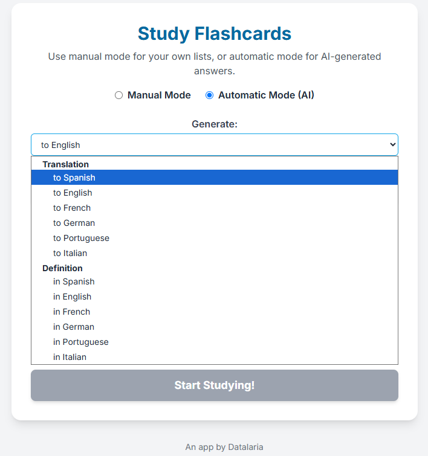The height and width of the screenshot is (456, 428).
Task: Select 'in English' definition option
Action: (x=72, y=297)
